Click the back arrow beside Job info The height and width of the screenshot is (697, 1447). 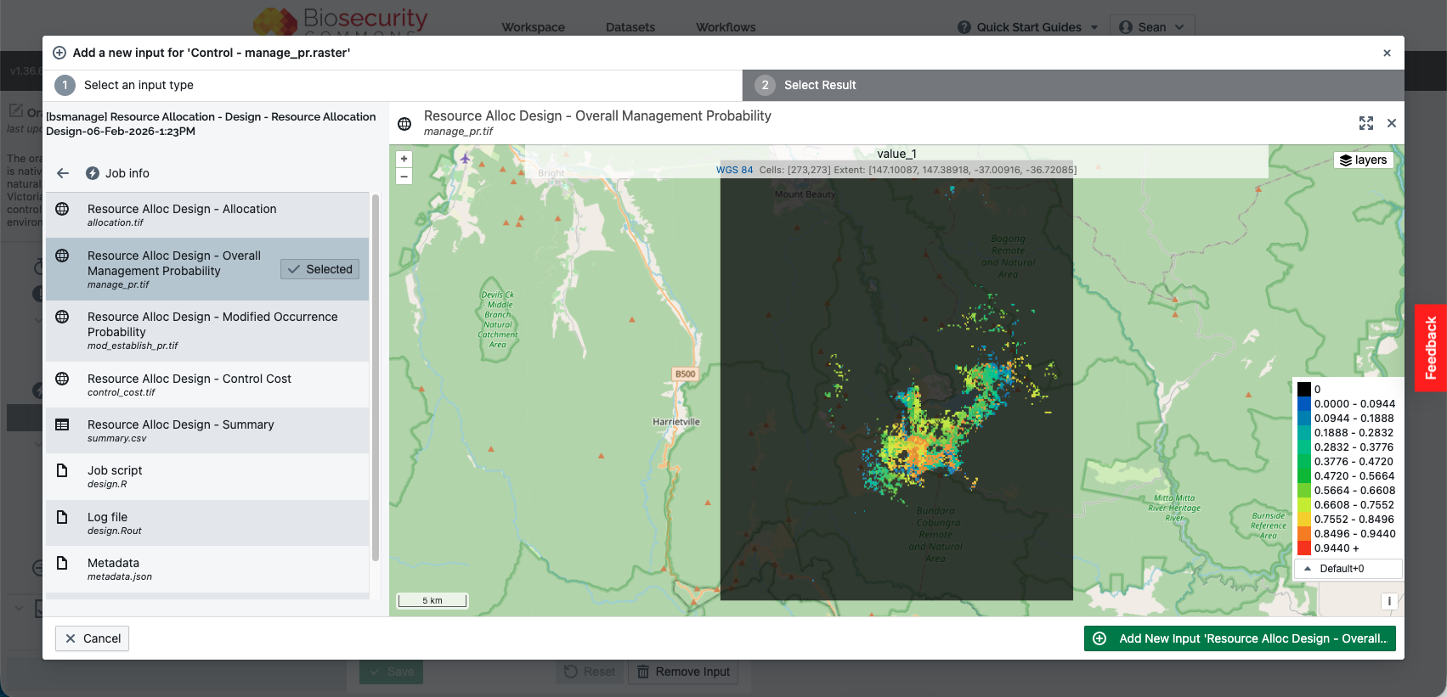63,173
